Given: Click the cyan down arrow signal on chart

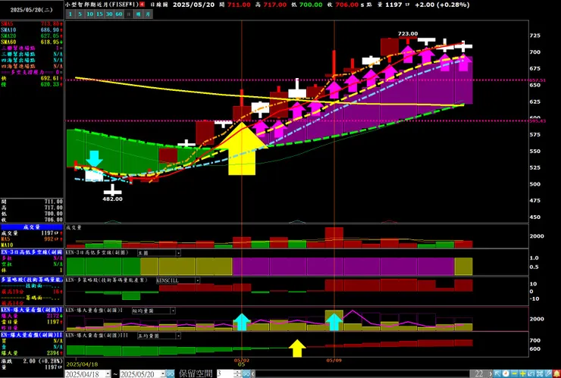Looking at the screenshot, I should [x=94, y=159].
